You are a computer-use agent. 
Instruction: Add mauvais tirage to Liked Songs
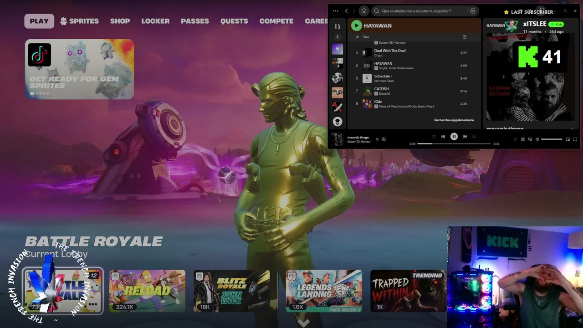point(384,139)
